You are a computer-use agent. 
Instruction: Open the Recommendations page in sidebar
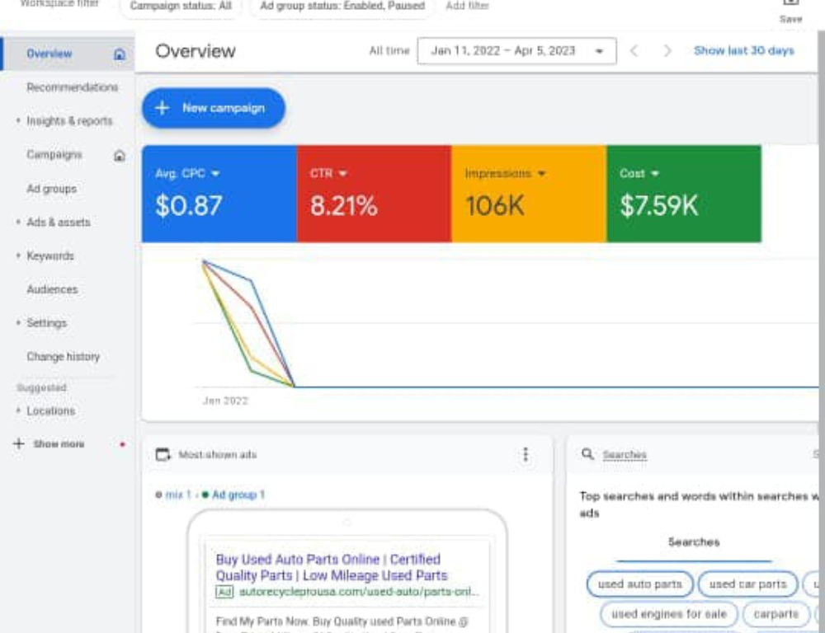[x=72, y=87]
